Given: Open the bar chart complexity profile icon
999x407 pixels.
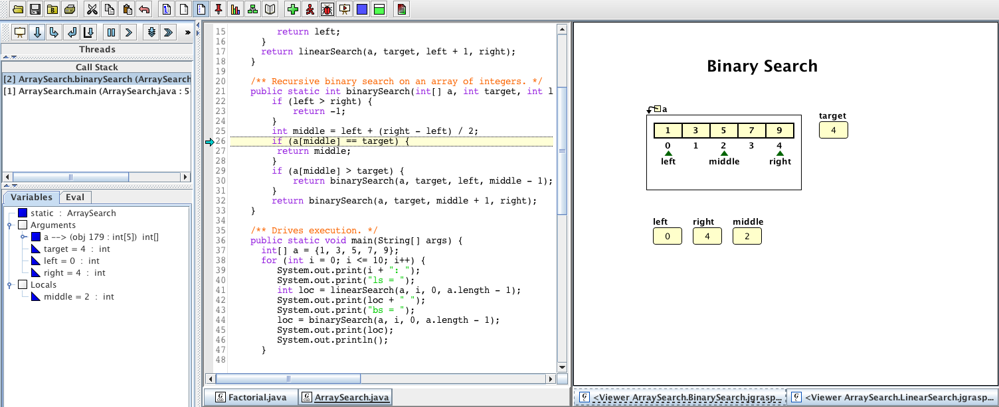Looking at the screenshot, I should point(236,9).
